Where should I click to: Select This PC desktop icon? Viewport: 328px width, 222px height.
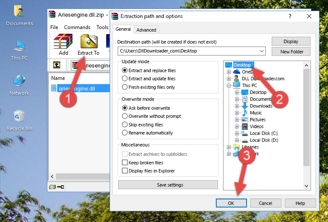(x=19, y=50)
